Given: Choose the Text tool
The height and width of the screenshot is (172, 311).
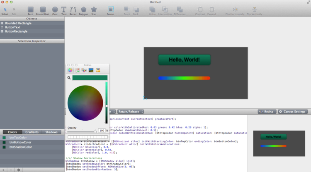Looking at the screenshot, I should [x=64, y=11].
